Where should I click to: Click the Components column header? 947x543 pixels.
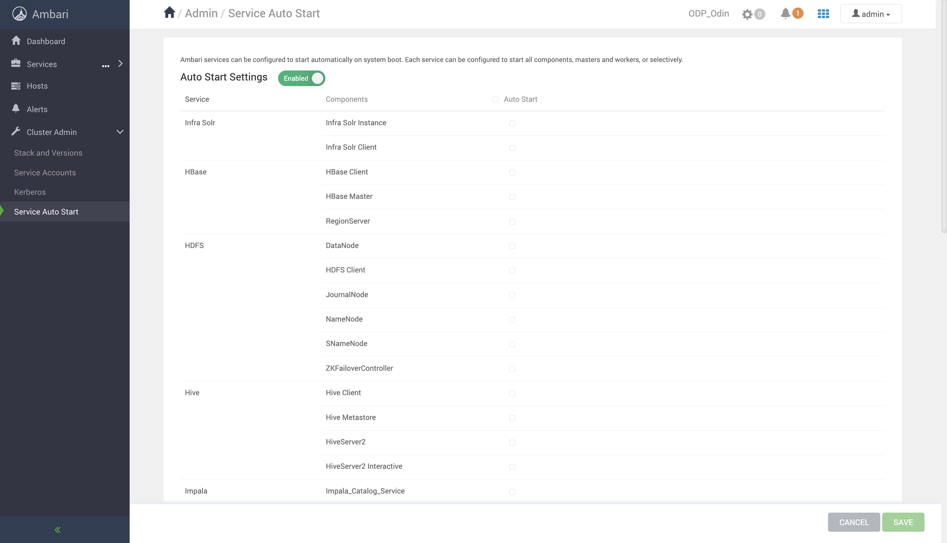347,99
